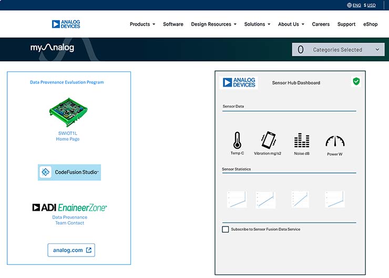Click the analog.com external link button
The width and height of the screenshot is (389, 278).
[71, 250]
